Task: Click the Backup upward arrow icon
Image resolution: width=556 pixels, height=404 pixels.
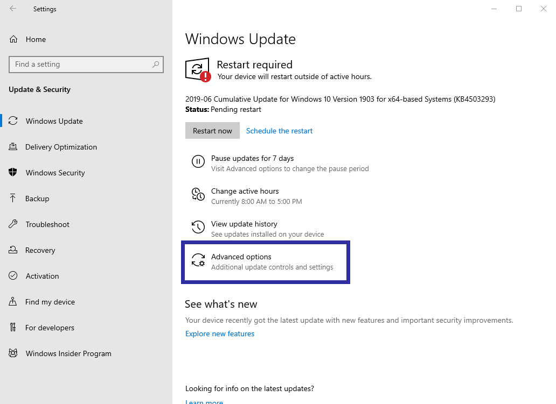Action: click(13, 199)
